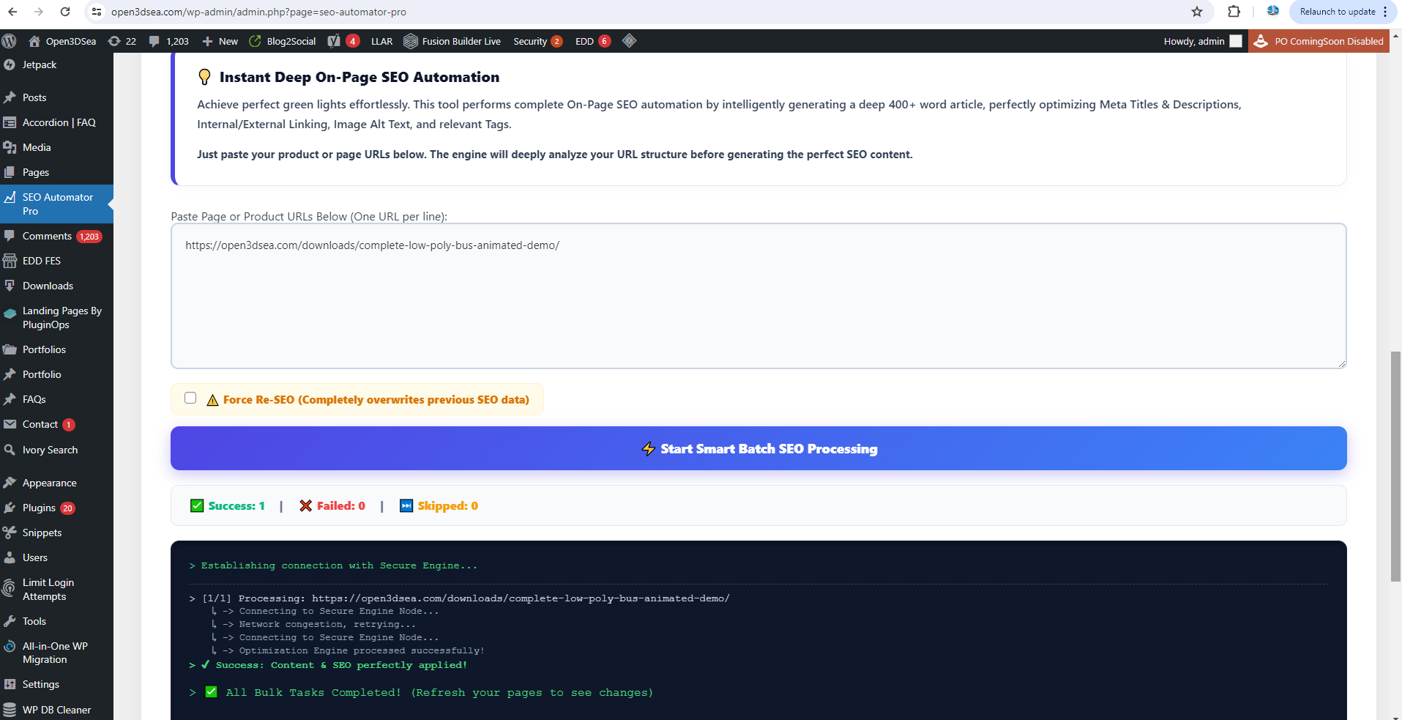Click the lightbulb icon beside Instant Deep heading
Viewport: 1402px width, 720px height.
205,77
